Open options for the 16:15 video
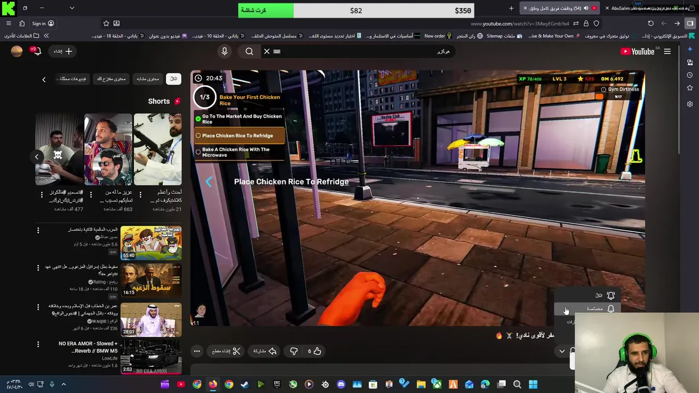 click(38, 267)
